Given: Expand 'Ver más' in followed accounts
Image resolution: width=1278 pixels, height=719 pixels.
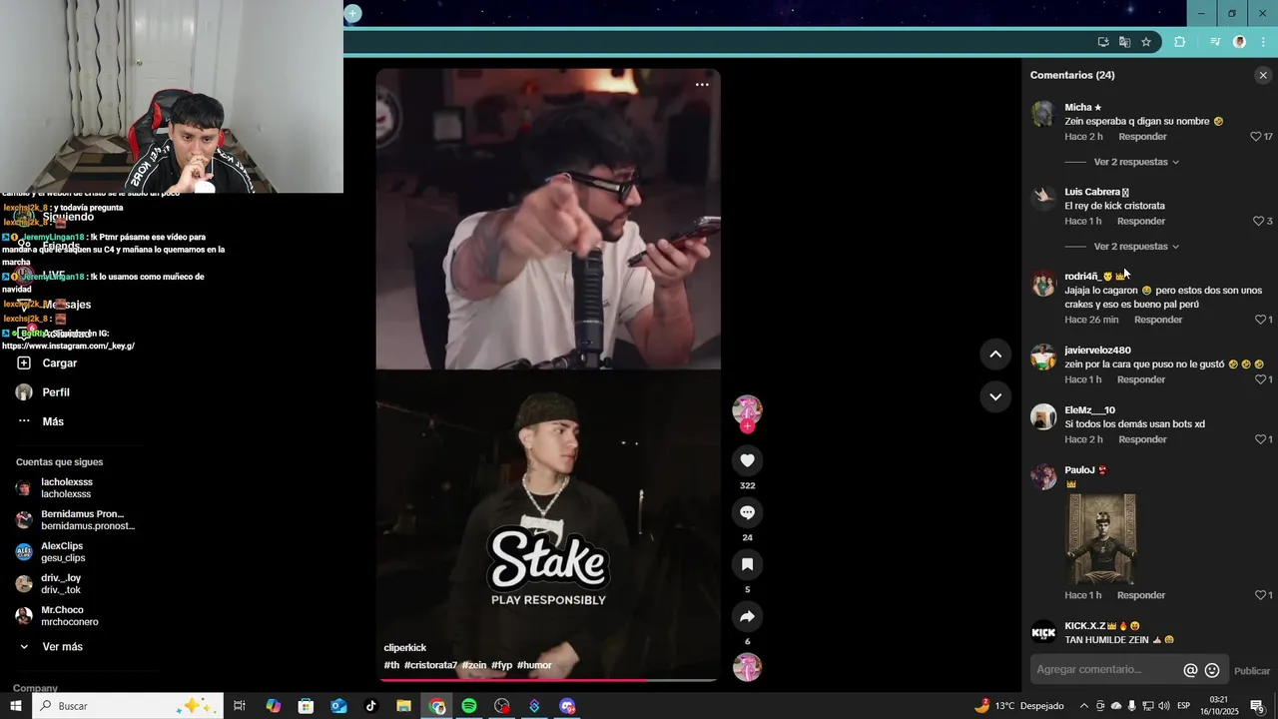Looking at the screenshot, I should [62, 647].
